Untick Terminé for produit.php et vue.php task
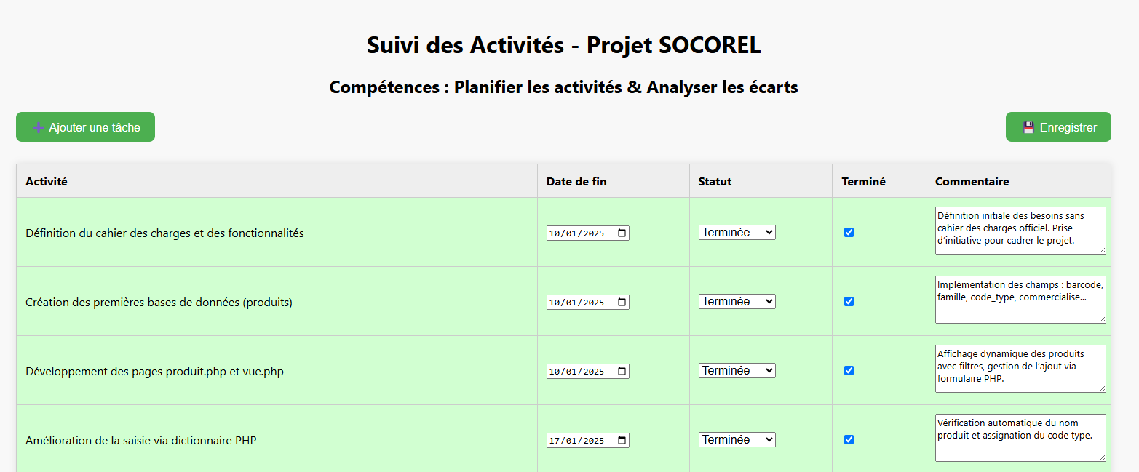The image size is (1139, 472). (849, 371)
